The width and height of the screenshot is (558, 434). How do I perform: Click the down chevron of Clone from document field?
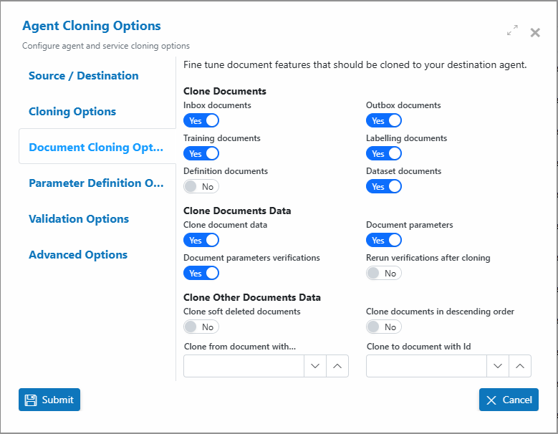click(315, 366)
